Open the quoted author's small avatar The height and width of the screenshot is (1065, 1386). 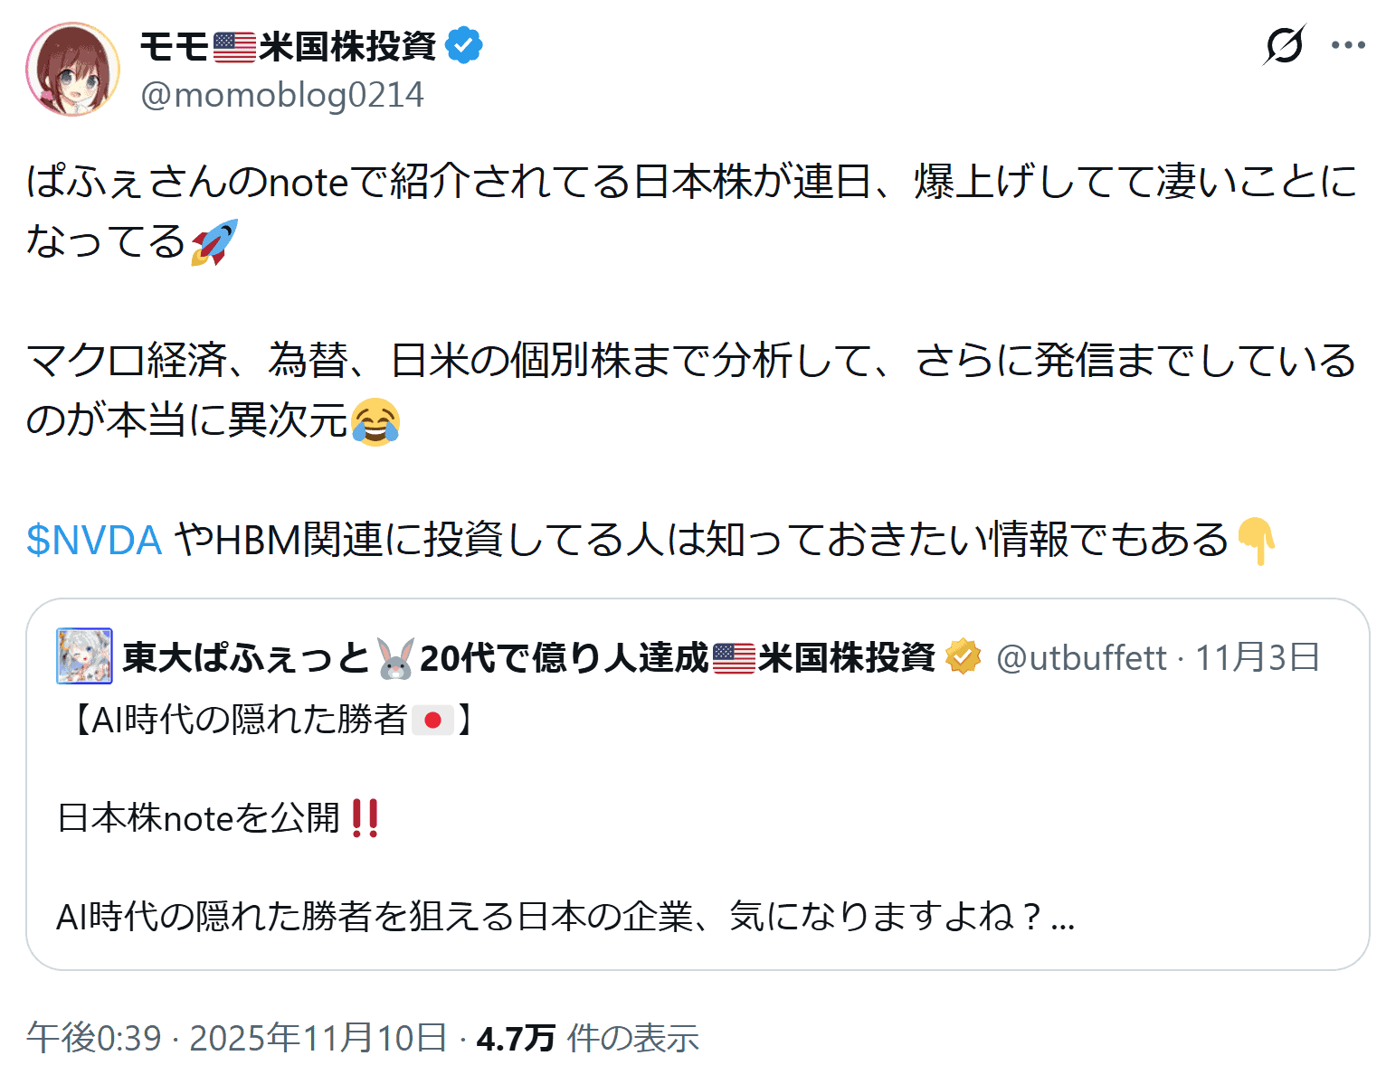point(84,656)
